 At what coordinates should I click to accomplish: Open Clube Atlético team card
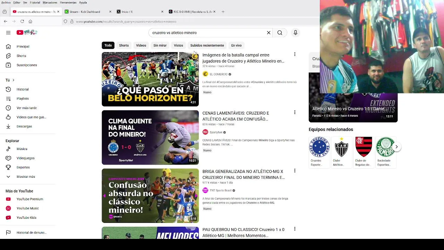pyautogui.click(x=341, y=152)
